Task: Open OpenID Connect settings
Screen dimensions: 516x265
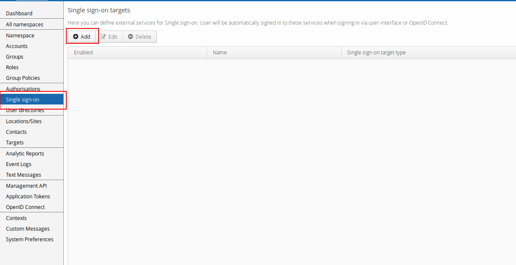Action: [26, 207]
